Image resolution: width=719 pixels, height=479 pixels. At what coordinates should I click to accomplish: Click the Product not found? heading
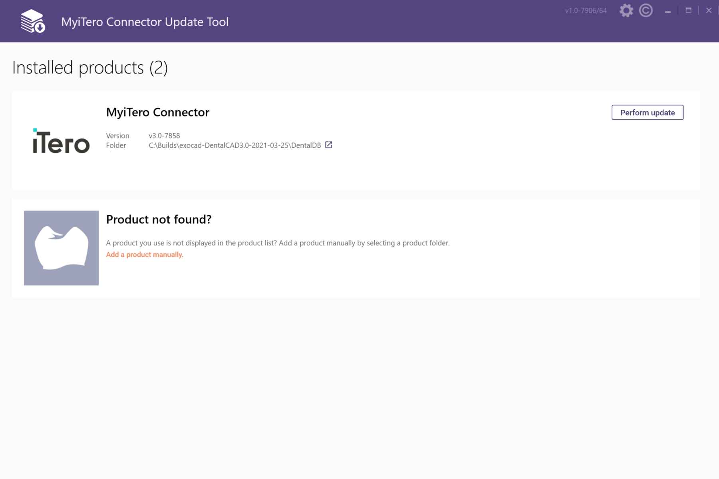pyautogui.click(x=159, y=220)
